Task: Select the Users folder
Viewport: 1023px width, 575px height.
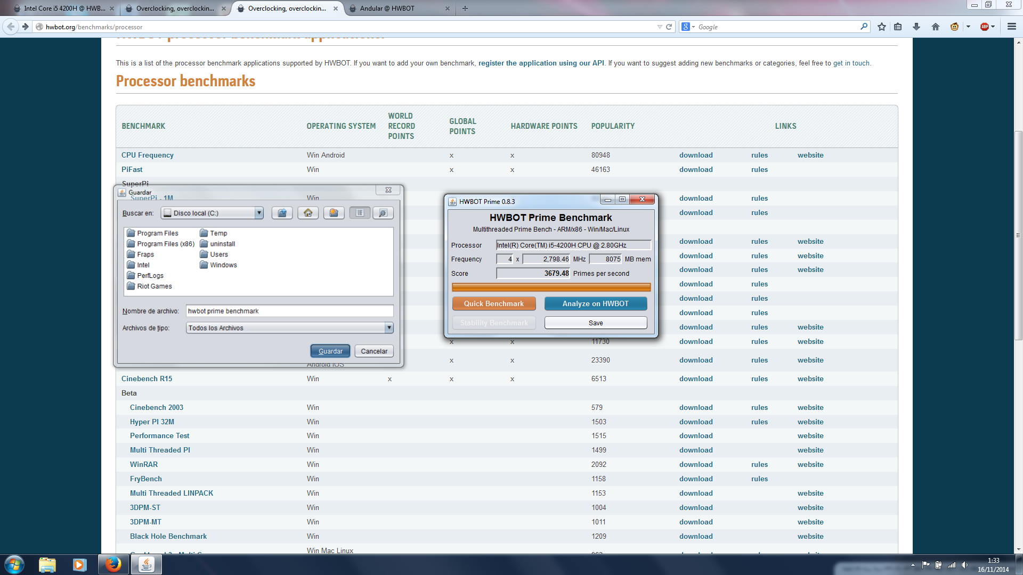Action: pos(214,254)
